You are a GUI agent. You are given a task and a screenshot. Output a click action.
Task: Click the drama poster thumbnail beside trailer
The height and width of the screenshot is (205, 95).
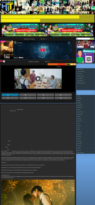click(7, 50)
